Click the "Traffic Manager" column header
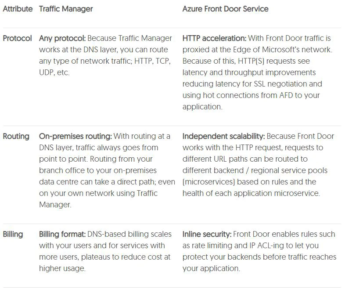Image resolution: width=345 pixels, height=293 pixels. (x=66, y=9)
